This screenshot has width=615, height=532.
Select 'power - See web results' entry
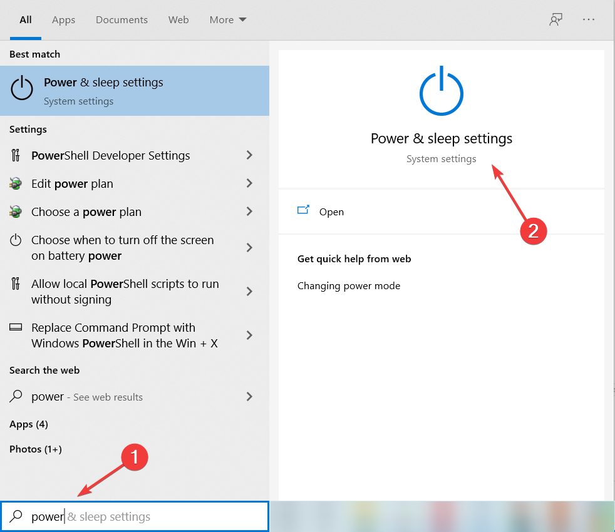[x=87, y=397]
